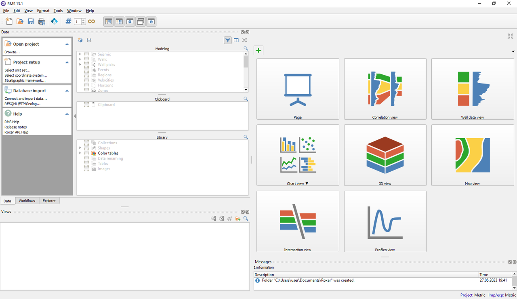This screenshot has height=299, width=517.
Task: Open the Roxar API Help link
Action: point(17,132)
